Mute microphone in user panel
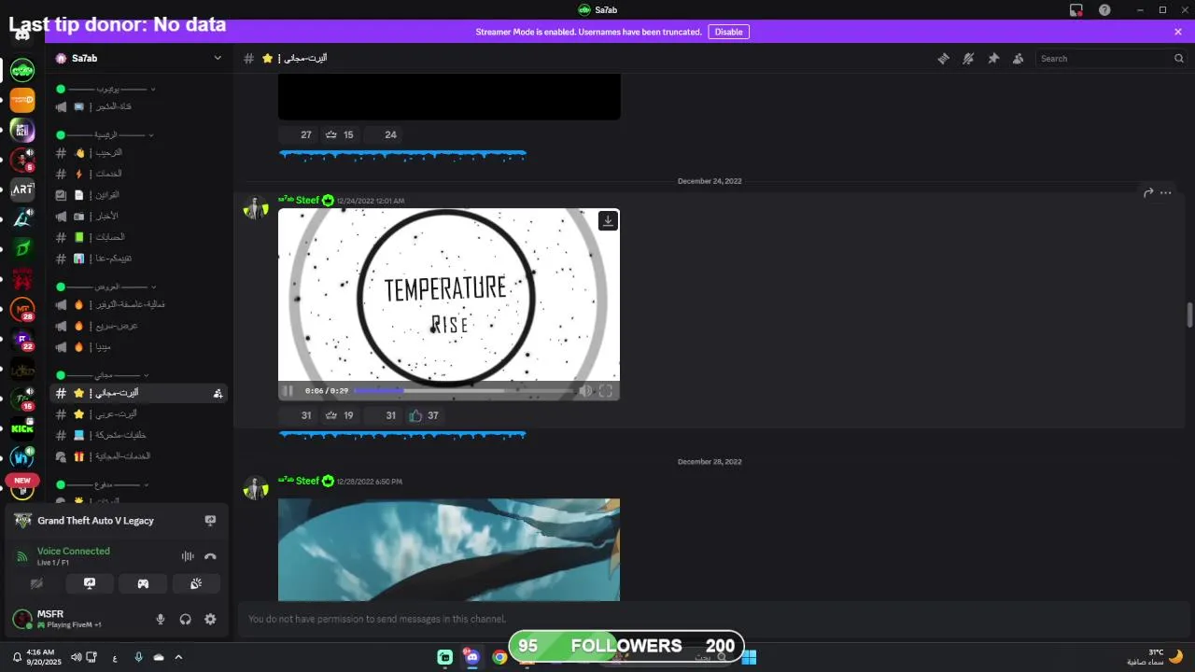Screen dimensions: 1195x672 point(160,619)
